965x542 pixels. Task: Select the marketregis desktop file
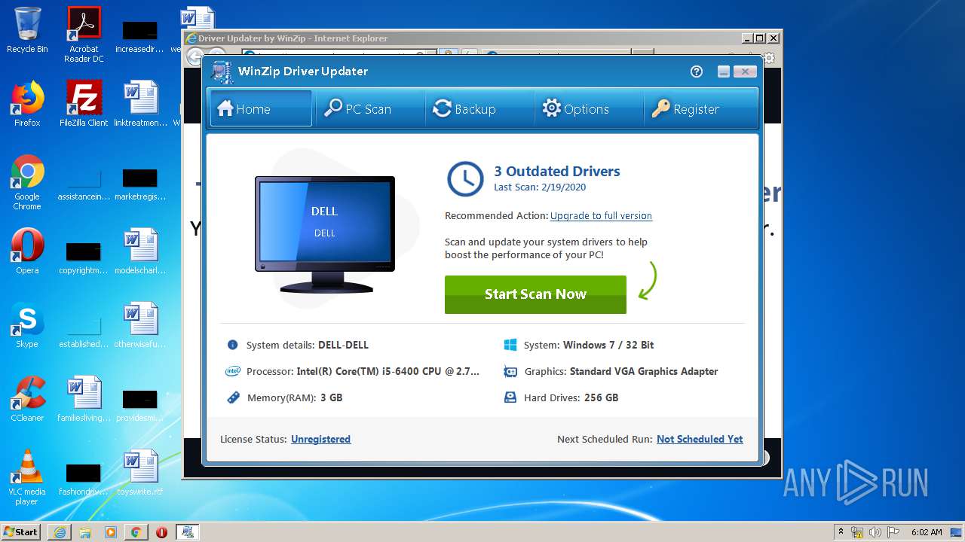140,183
